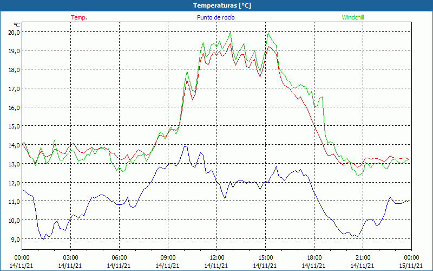Click the '13,0' value on the temperature axis
This screenshot has width=433, height=271.
[15, 164]
